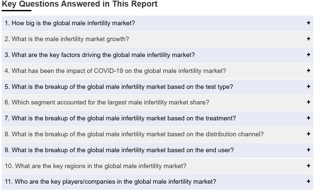Expand plus icon for test type breakup
This screenshot has height=191, width=315.
308,86
